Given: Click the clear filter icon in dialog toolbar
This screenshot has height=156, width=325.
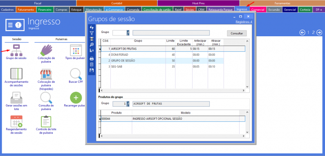Looking at the screenshot, I should tap(92, 39).
